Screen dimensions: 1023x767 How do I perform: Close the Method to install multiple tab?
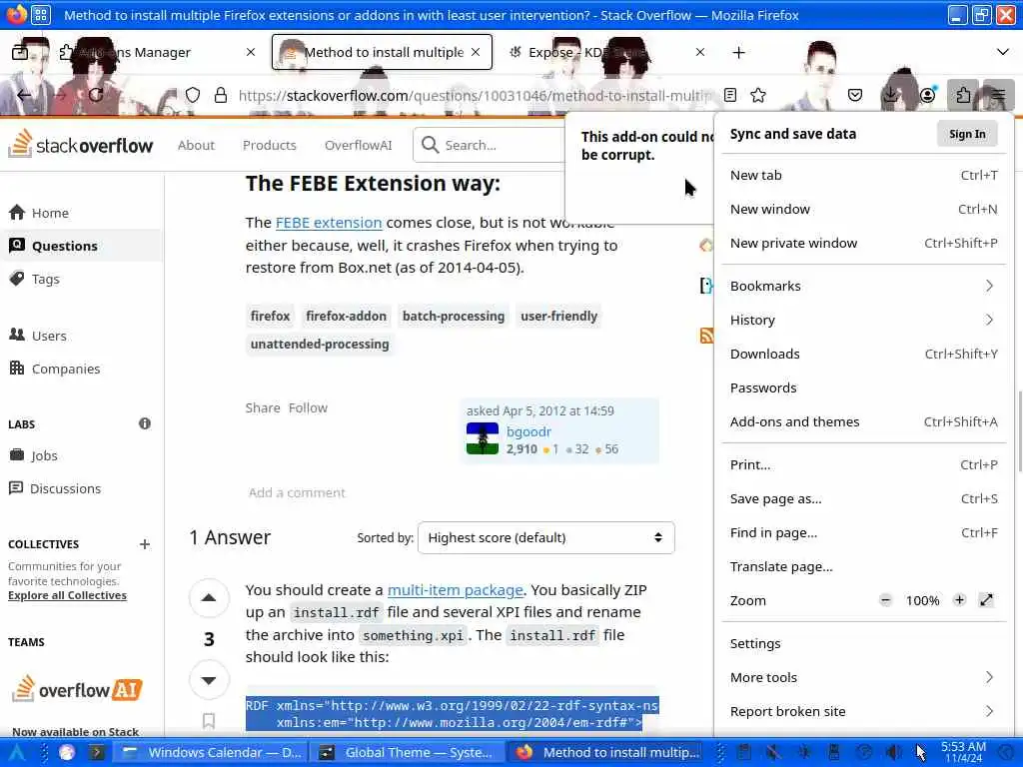click(476, 52)
